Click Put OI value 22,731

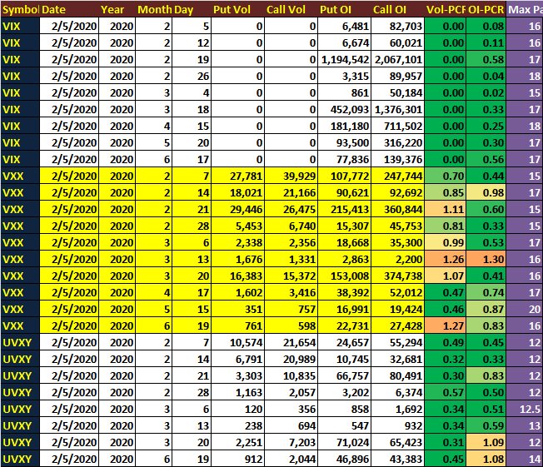(x=345, y=325)
